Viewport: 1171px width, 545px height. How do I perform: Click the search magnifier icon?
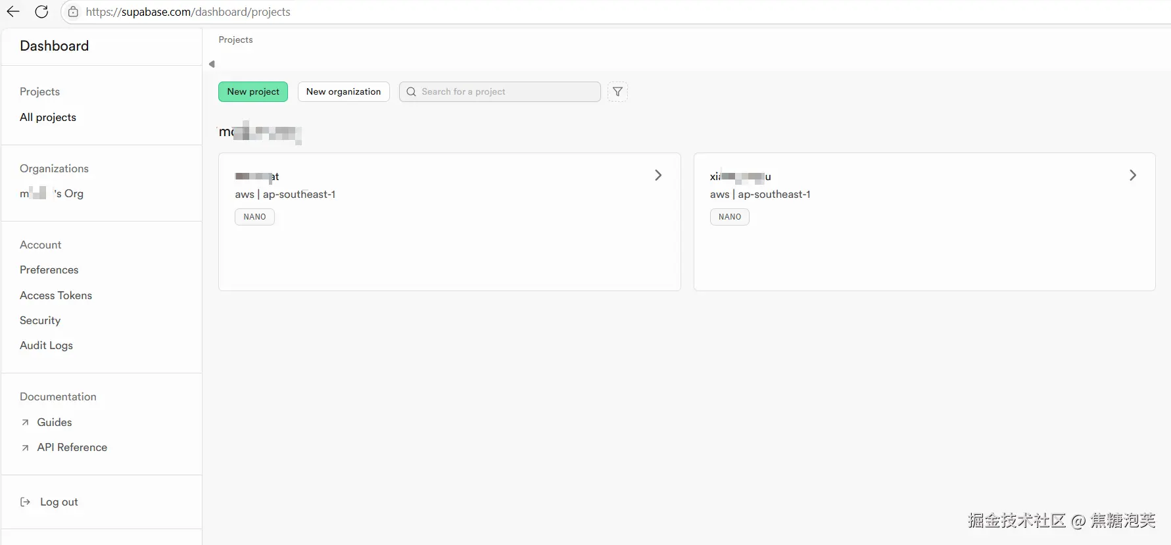point(411,91)
